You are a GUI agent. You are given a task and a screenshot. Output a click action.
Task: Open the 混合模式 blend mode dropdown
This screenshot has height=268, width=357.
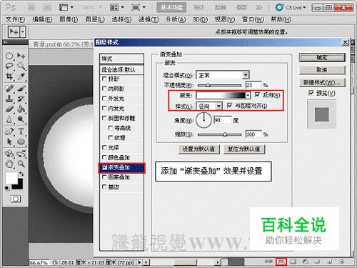(x=223, y=75)
